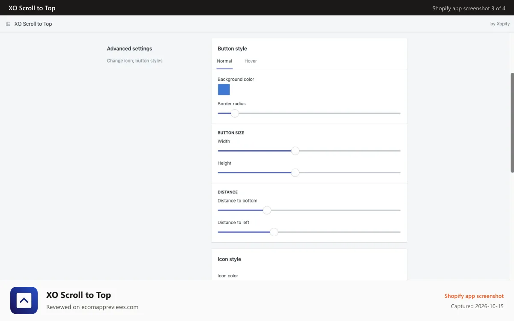Switch to the Hover tab
Image resolution: width=514 pixels, height=321 pixels.
click(251, 61)
